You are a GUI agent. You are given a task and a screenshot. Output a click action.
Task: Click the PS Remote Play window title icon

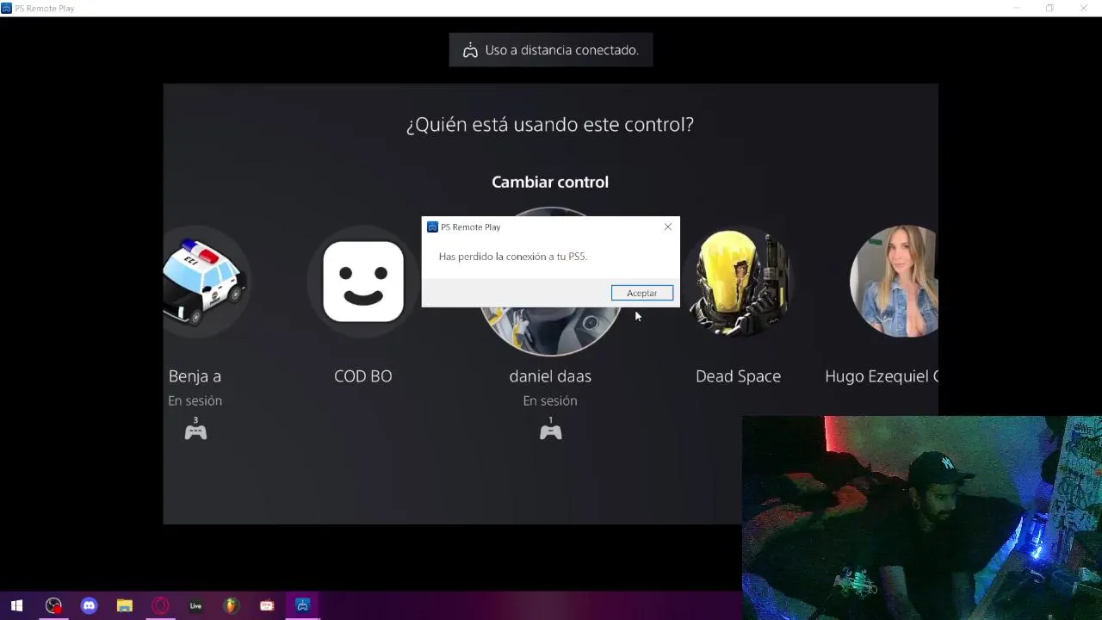click(x=6, y=8)
